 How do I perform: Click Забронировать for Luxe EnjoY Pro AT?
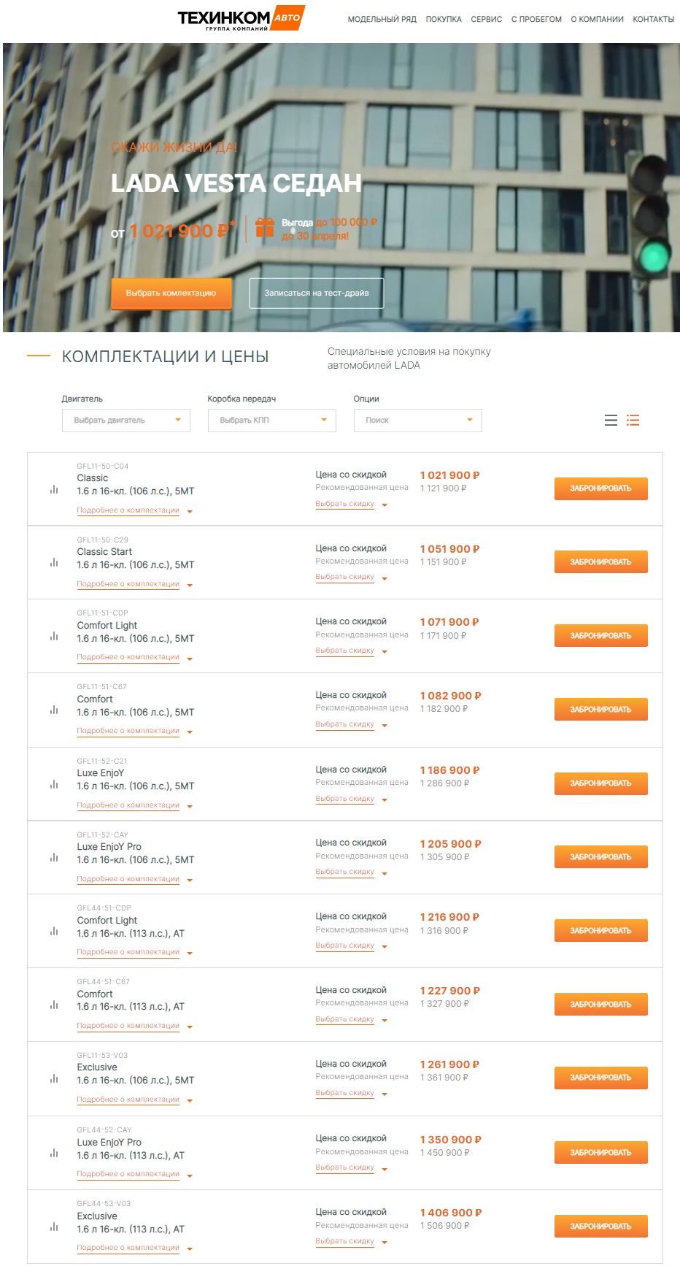pyautogui.click(x=601, y=1152)
